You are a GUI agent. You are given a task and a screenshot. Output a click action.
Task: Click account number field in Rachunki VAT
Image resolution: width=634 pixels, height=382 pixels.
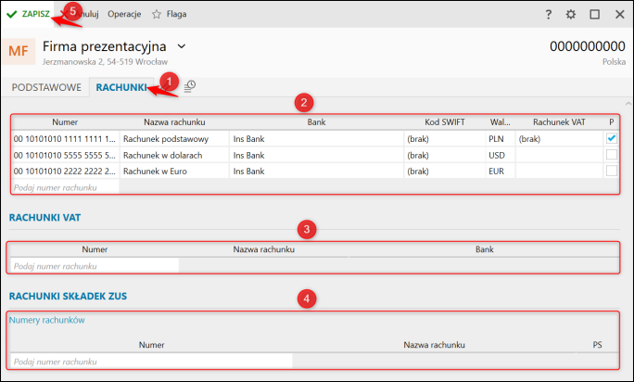93,266
